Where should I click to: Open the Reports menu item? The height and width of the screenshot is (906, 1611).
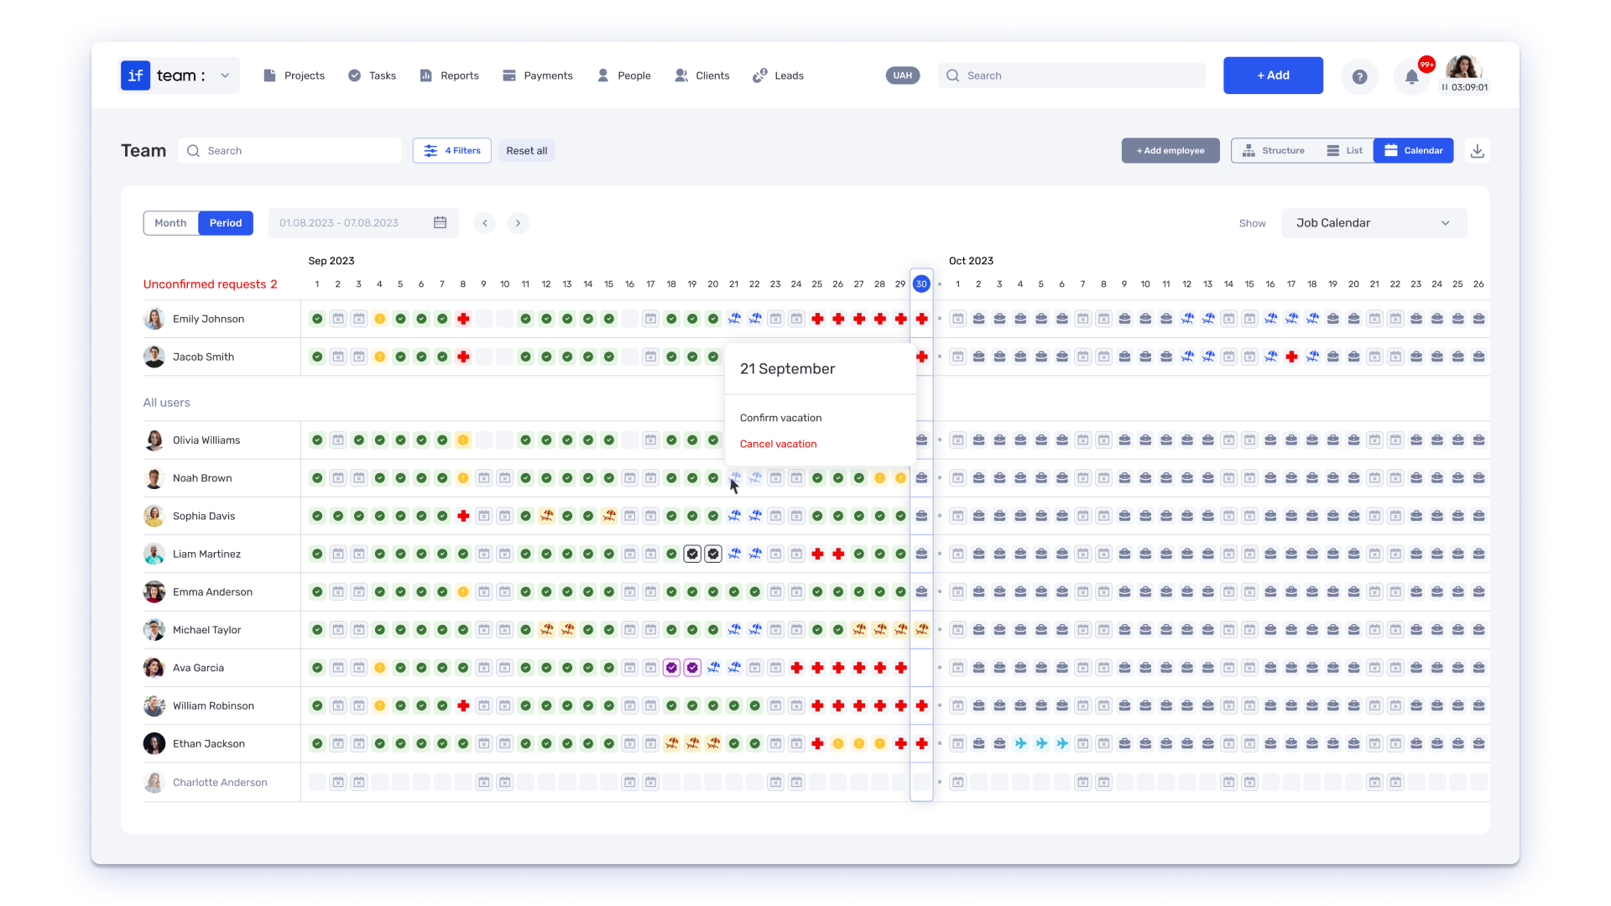point(449,75)
